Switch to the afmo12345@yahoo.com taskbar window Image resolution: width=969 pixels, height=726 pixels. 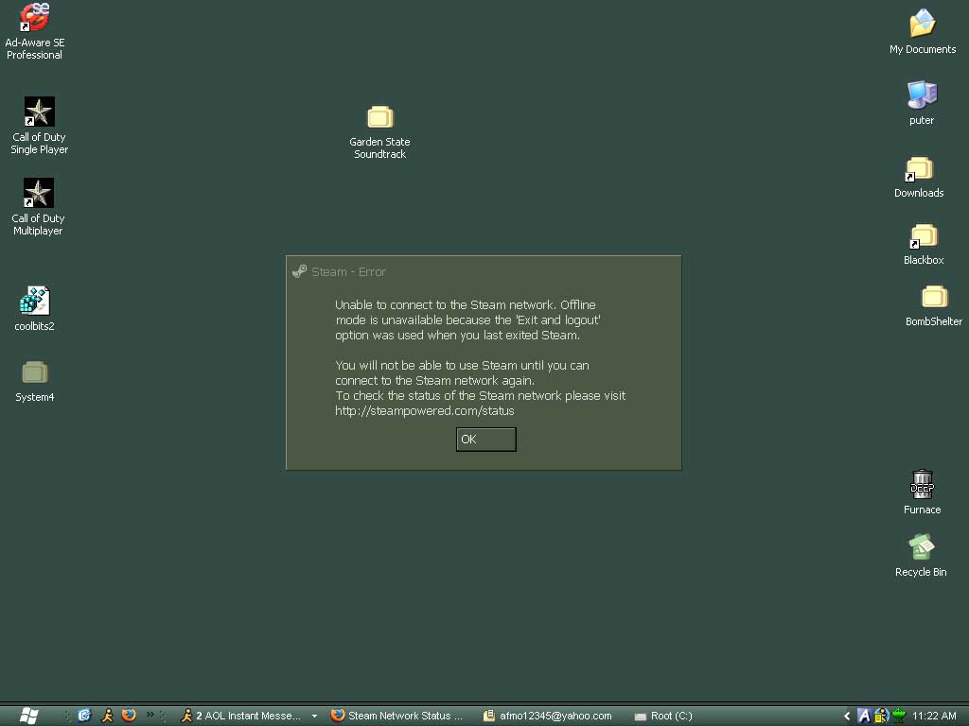coord(548,716)
